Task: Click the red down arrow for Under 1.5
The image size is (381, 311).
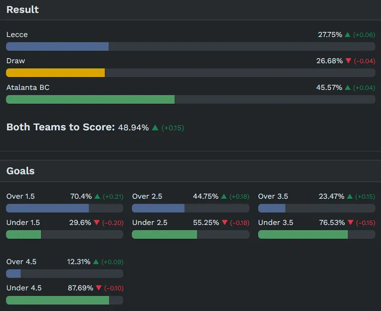Action: point(97,223)
